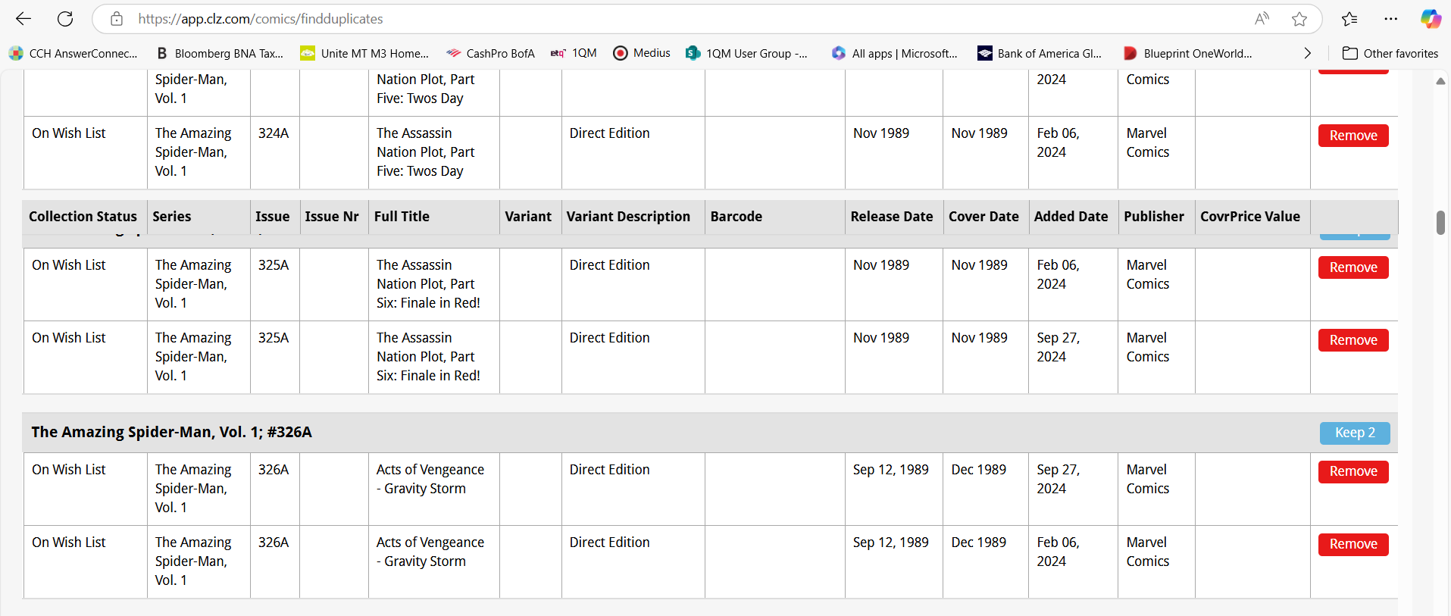
Task: Open the Medius bookmark
Action: (x=642, y=53)
